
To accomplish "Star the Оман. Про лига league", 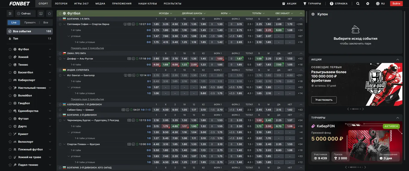I will [x=60, y=53].
